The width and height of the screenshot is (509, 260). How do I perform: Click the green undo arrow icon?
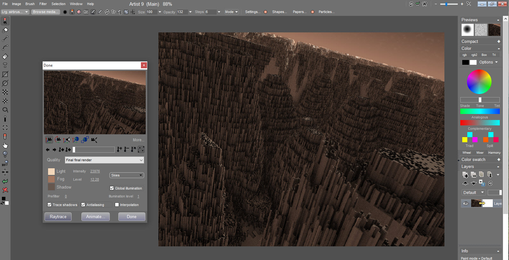5,181
